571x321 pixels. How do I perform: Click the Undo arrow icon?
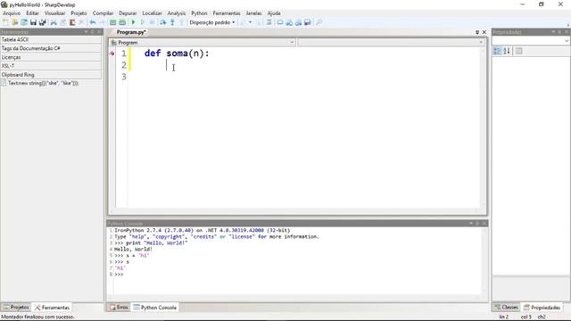coord(93,22)
